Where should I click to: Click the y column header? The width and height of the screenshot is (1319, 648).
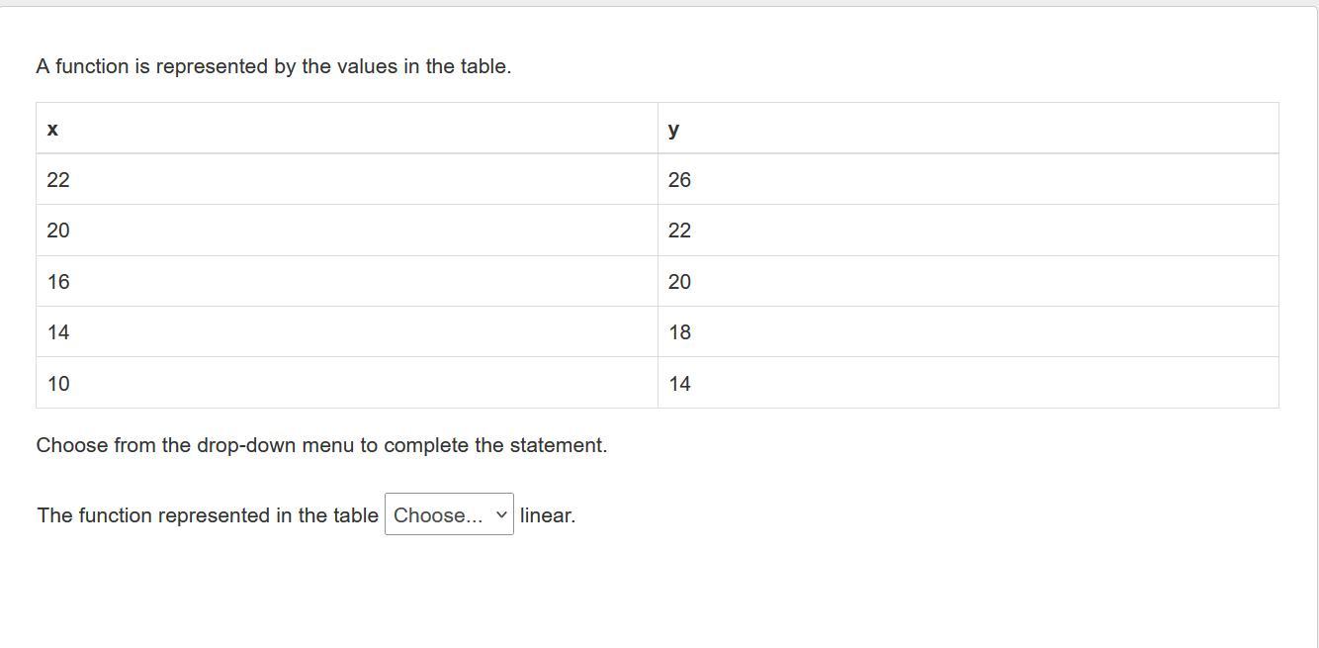coord(673,129)
